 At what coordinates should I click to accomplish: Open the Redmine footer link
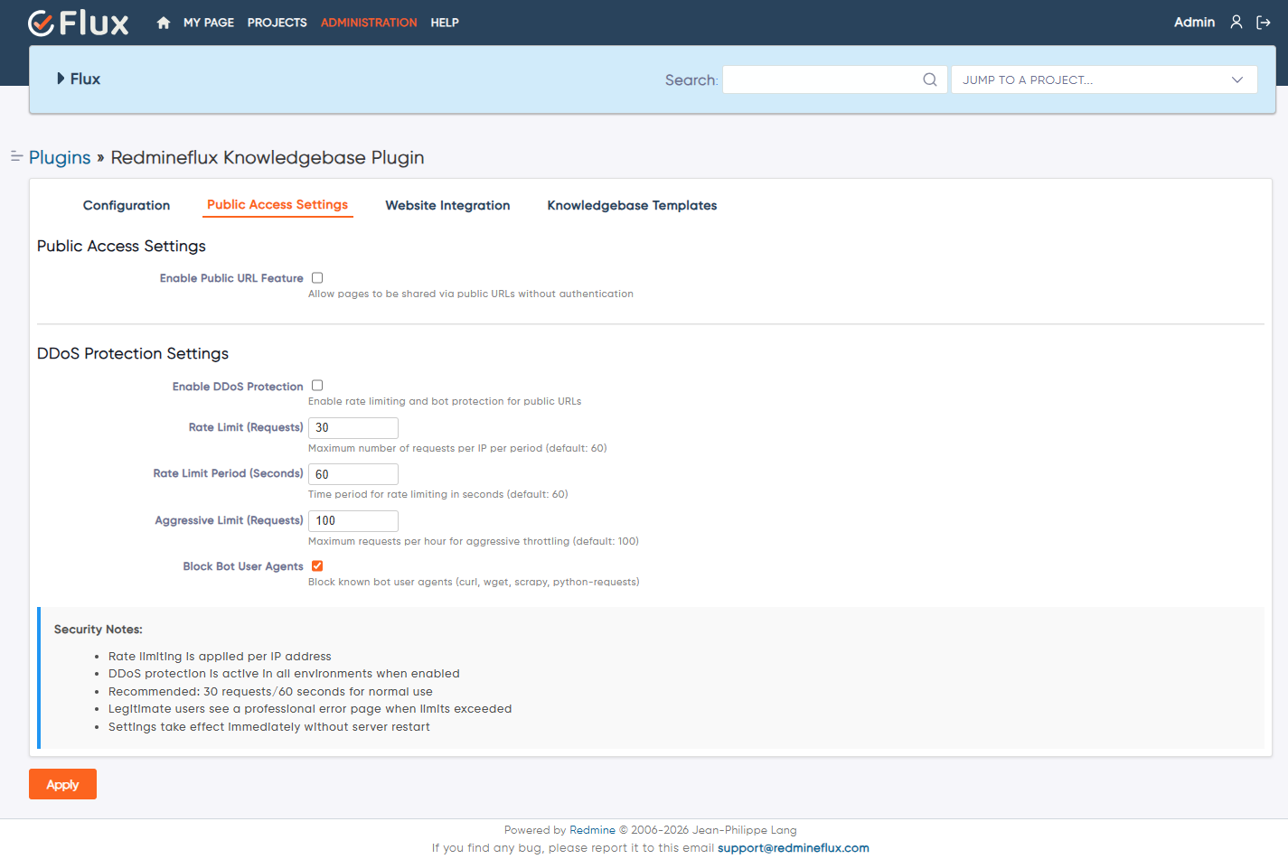[x=592, y=830]
